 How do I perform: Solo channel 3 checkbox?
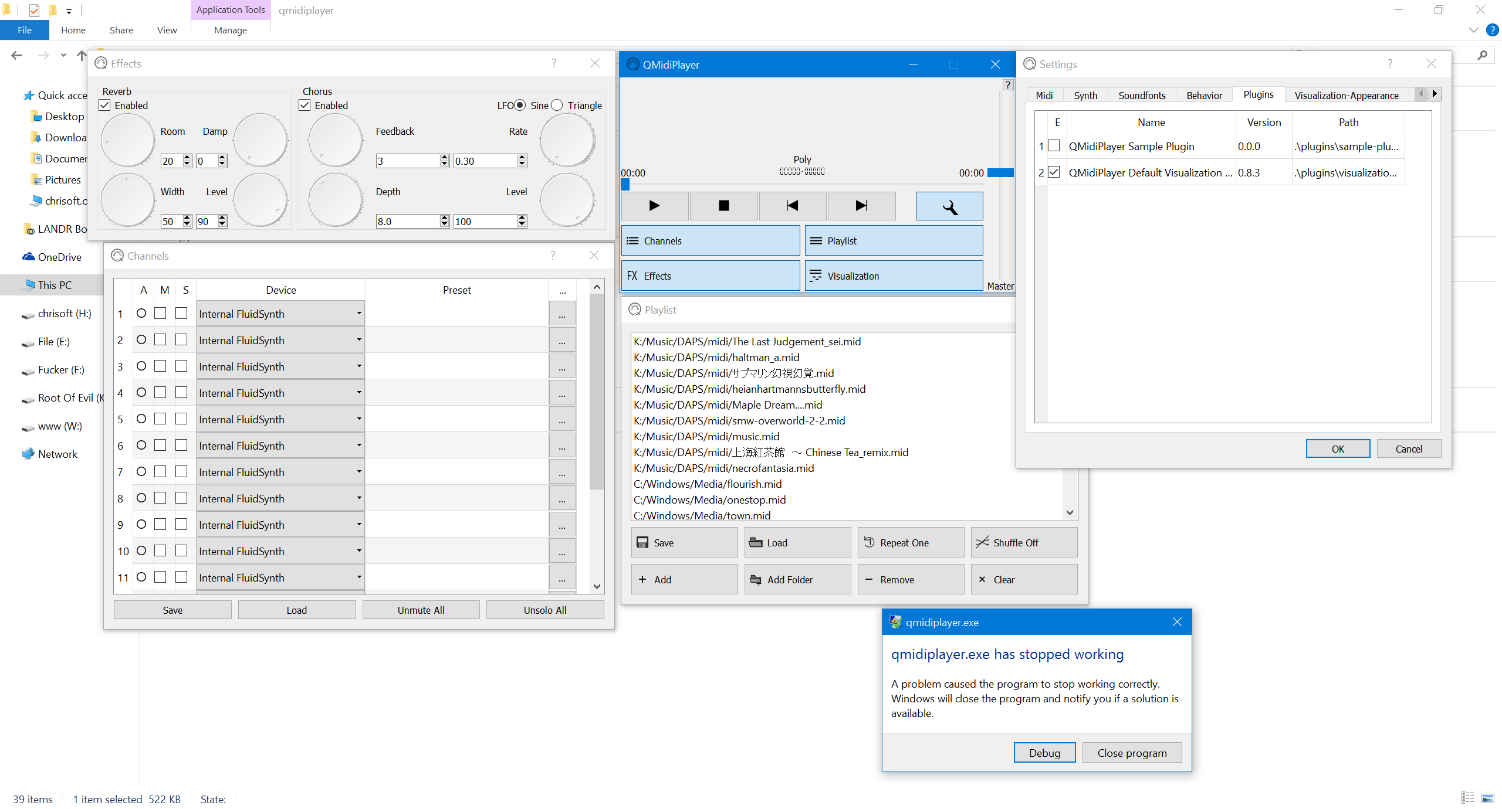[x=181, y=366]
